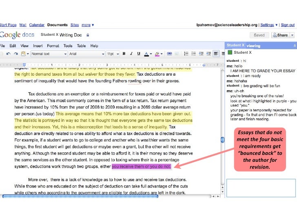This screenshot has width=297, height=222.
Task: Select the left align button
Action: 216,54
